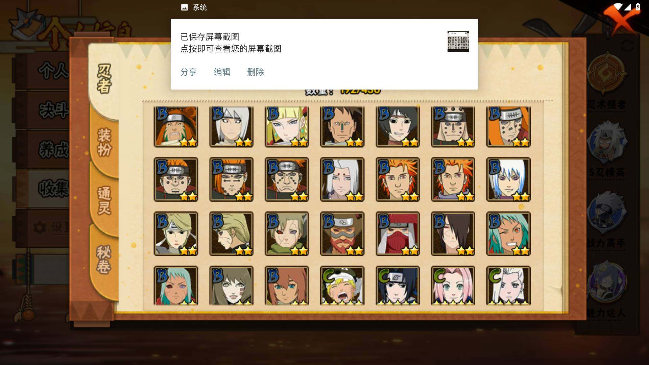This screenshot has height=365, width=649.
Task: Switch to the 通灵 summon tab
Action: pos(104,201)
